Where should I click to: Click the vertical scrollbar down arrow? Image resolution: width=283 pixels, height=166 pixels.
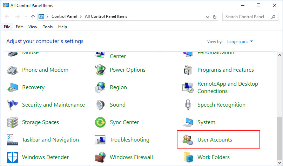click(x=279, y=162)
